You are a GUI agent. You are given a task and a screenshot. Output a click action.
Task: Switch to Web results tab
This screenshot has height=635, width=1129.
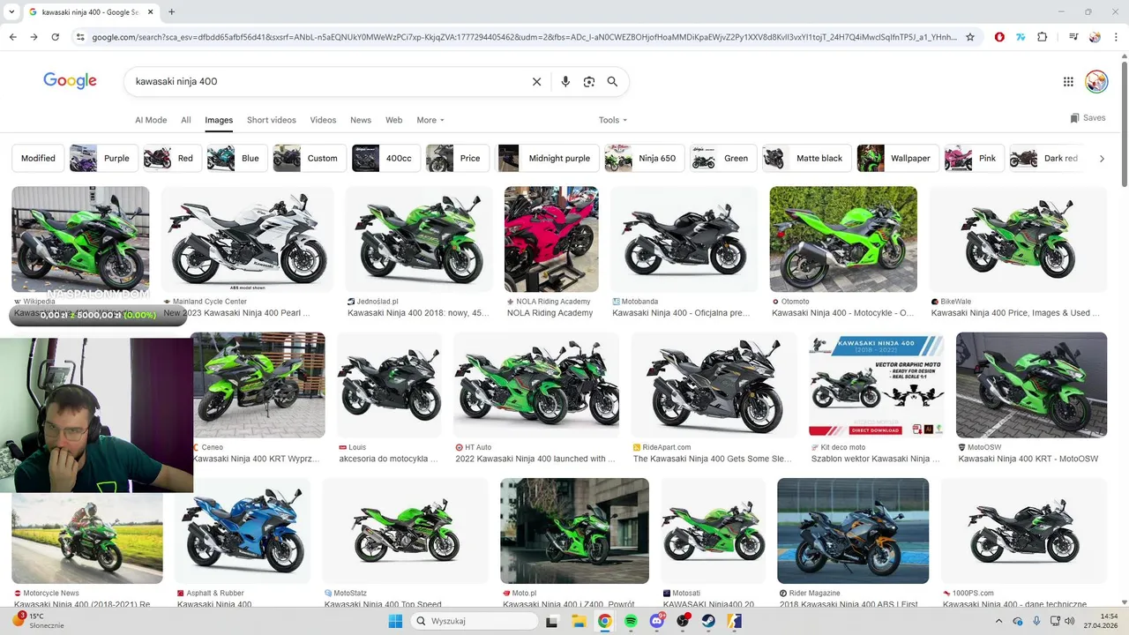(394, 120)
